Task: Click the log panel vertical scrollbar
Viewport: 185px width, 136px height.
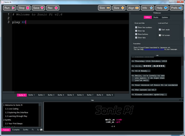Action: pos(182,77)
